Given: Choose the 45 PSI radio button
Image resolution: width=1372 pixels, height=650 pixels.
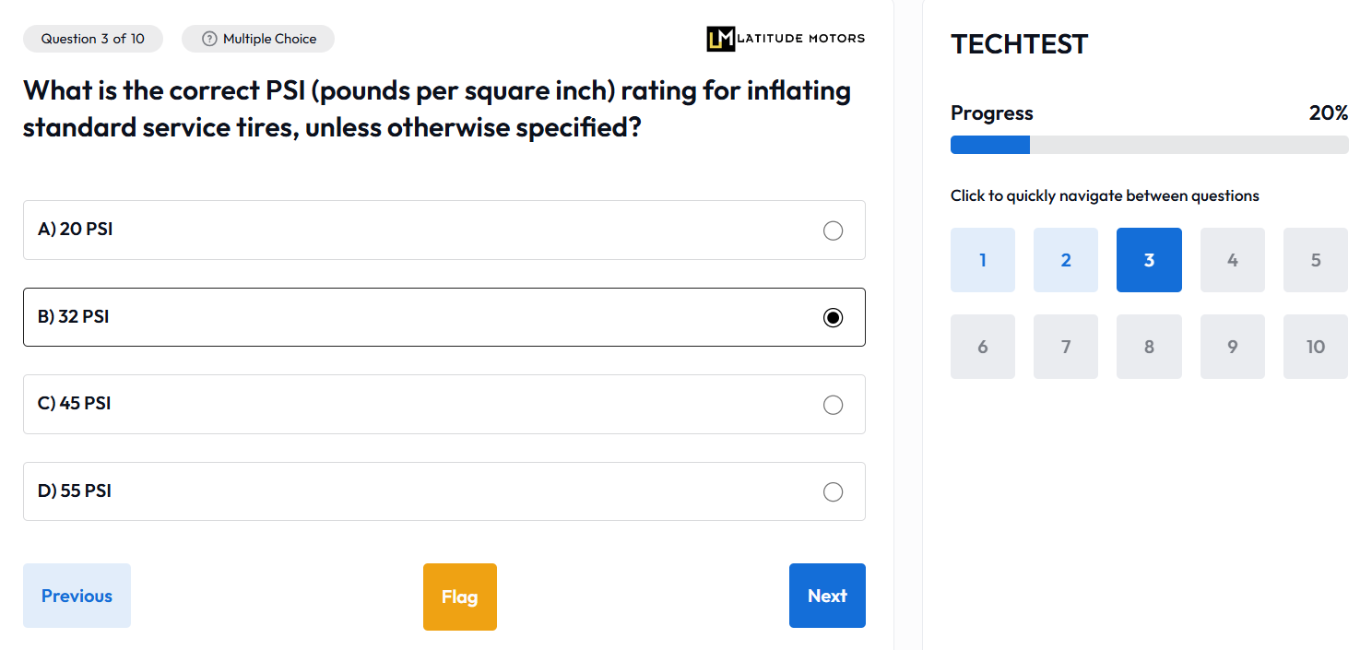Looking at the screenshot, I should (x=833, y=405).
